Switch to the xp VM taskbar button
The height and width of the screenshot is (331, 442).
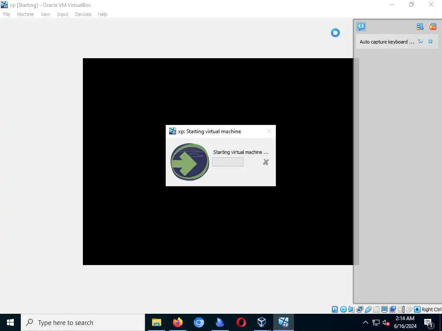point(283,322)
